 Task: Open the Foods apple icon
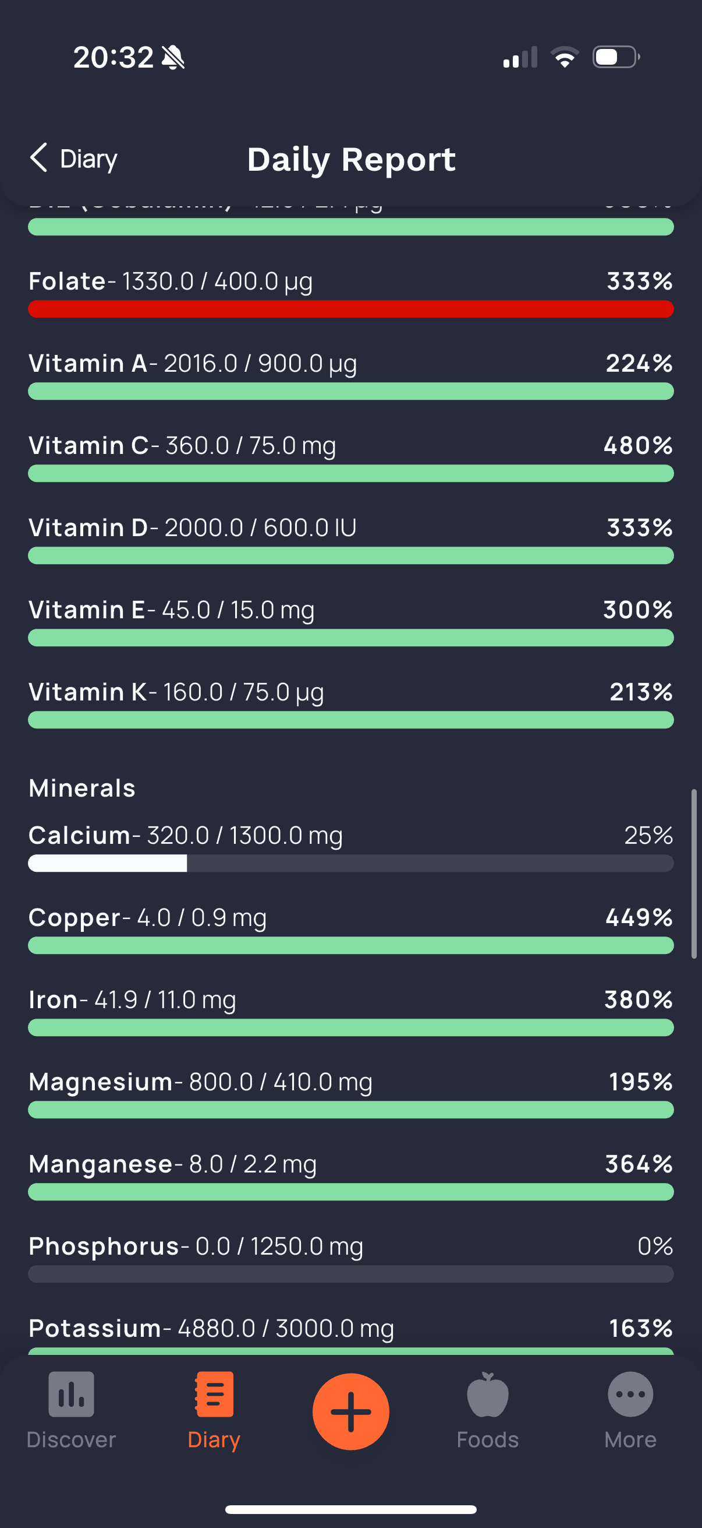(x=488, y=1394)
